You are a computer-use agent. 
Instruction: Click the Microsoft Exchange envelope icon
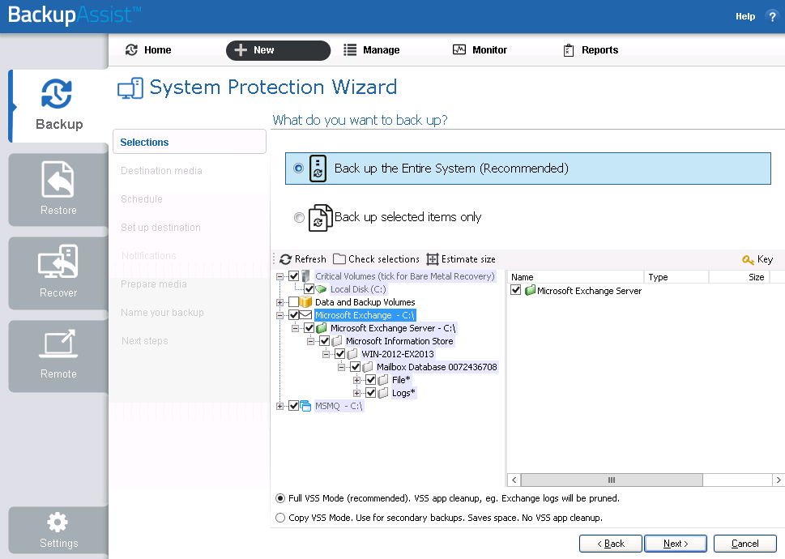click(305, 315)
